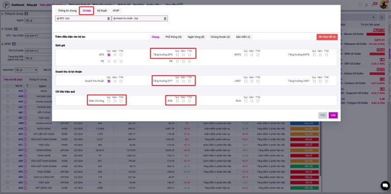Open the document icon beside ABT
The height and width of the screenshot is (194, 391).
click(25, 118)
